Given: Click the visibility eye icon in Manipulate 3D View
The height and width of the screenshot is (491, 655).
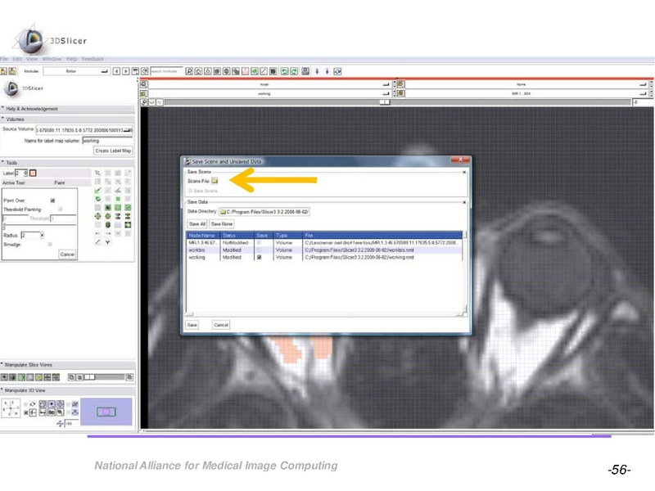Looking at the screenshot, I should [52, 404].
